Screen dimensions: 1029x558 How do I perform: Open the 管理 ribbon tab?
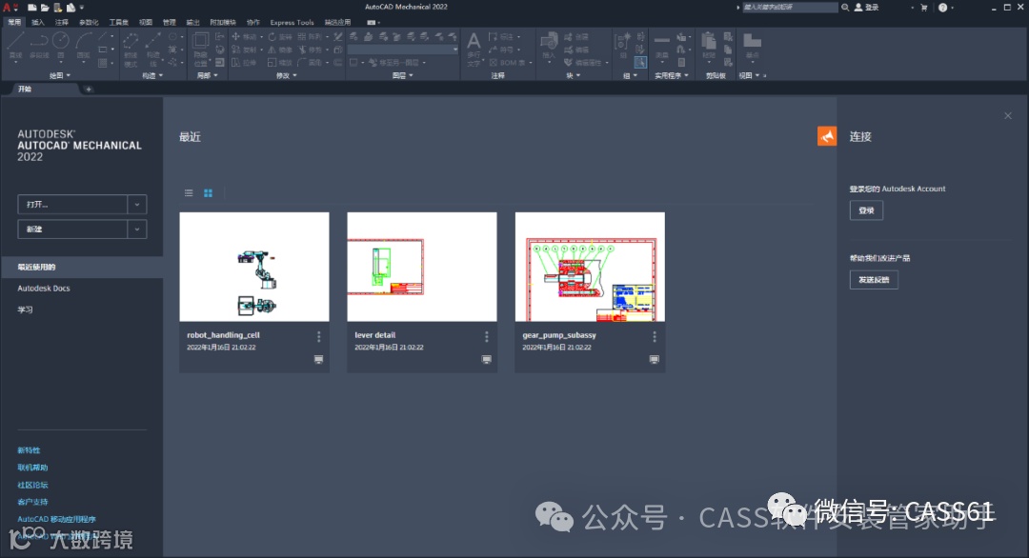[x=170, y=22]
